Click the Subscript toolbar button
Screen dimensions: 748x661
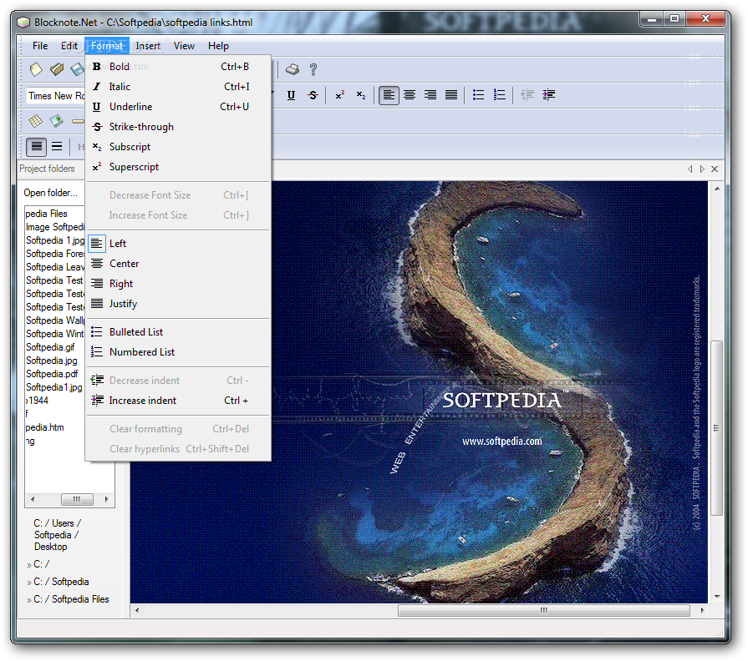click(x=361, y=95)
